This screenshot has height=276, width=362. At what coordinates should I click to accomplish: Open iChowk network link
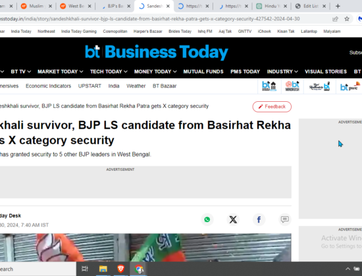(265, 32)
